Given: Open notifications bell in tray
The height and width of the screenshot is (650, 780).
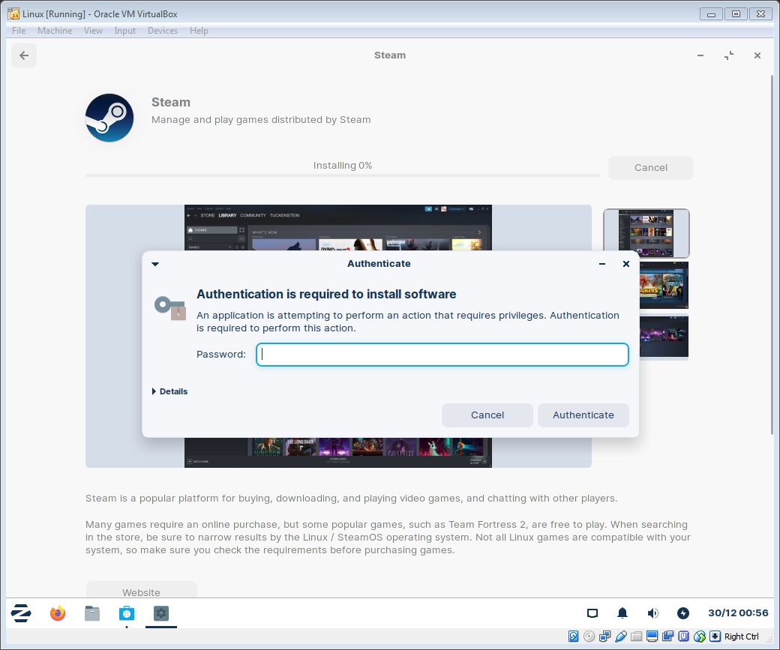Looking at the screenshot, I should coord(622,613).
